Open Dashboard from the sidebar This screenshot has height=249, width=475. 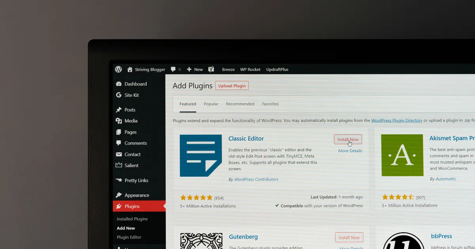pyautogui.click(x=135, y=84)
